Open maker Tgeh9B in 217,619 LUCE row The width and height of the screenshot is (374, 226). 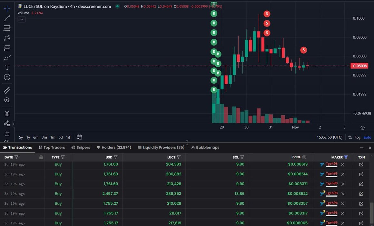coord(331,223)
